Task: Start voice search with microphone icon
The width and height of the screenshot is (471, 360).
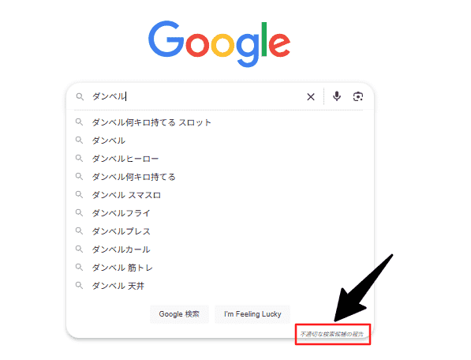Action: point(337,96)
